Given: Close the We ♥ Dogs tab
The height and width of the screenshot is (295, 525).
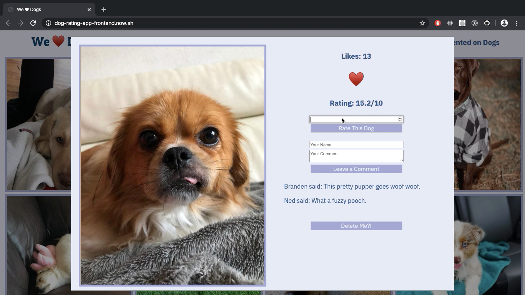Looking at the screenshot, I should click(x=89, y=10).
